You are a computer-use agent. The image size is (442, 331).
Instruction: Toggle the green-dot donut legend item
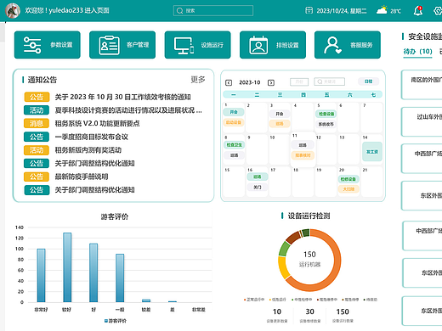click(302, 300)
